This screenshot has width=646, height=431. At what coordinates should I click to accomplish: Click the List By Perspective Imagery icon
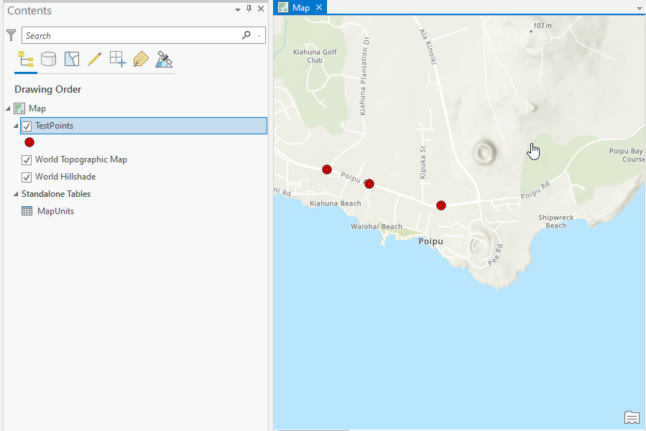tap(164, 60)
